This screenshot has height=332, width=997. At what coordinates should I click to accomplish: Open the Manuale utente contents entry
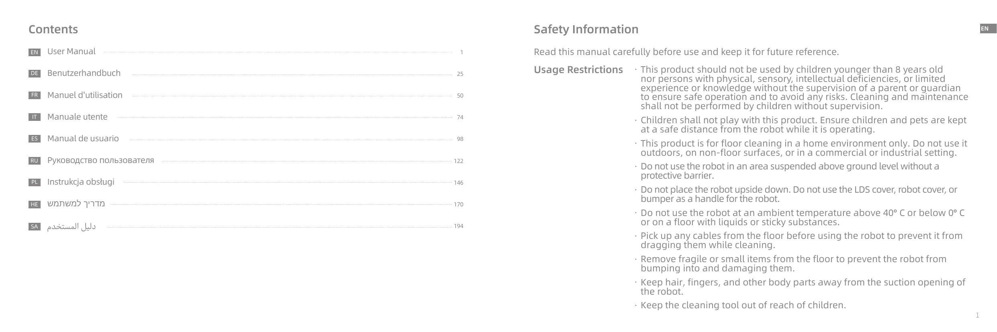78,117
